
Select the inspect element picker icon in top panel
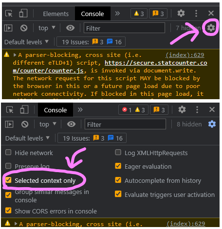click(9, 14)
